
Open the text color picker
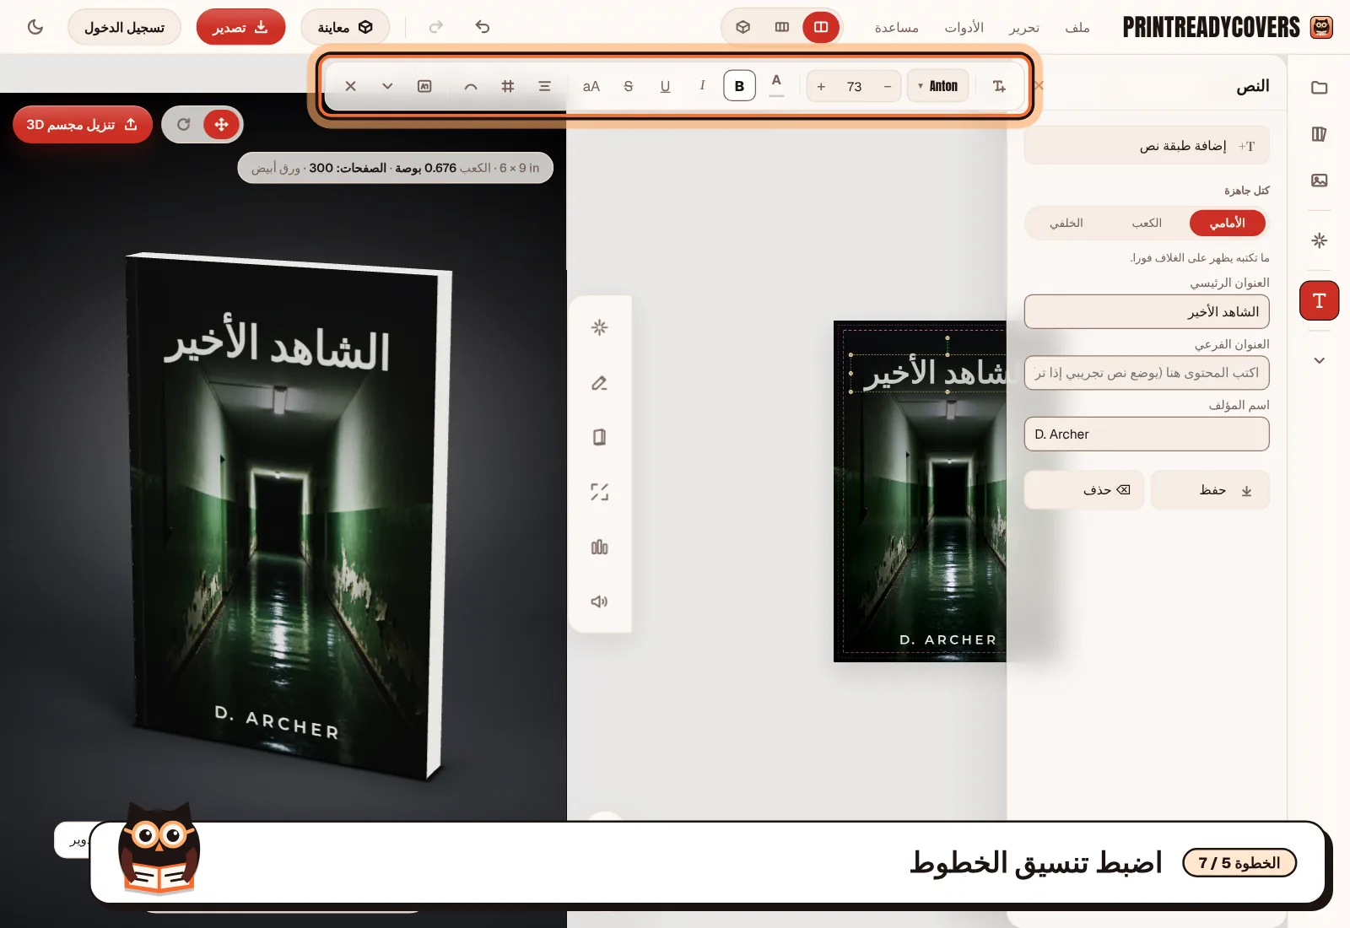tap(776, 85)
